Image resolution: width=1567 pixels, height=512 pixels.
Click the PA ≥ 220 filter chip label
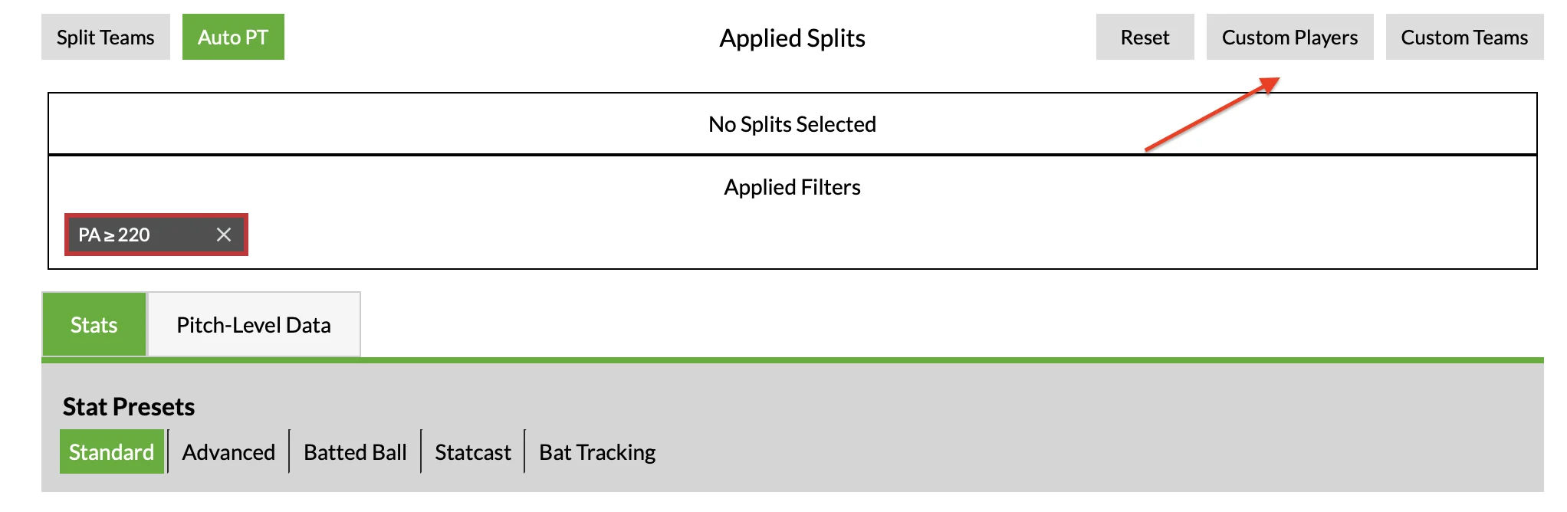click(114, 235)
